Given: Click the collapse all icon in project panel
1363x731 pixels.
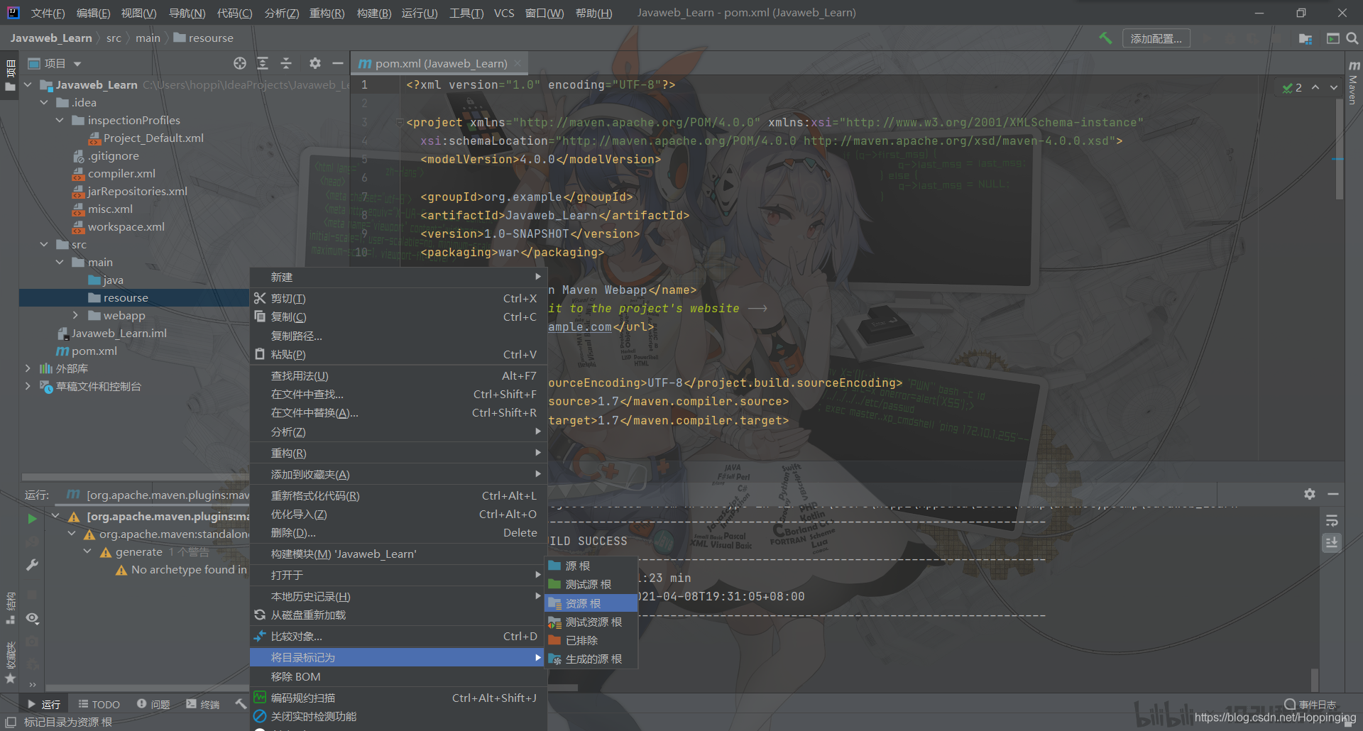Looking at the screenshot, I should coord(286,63).
